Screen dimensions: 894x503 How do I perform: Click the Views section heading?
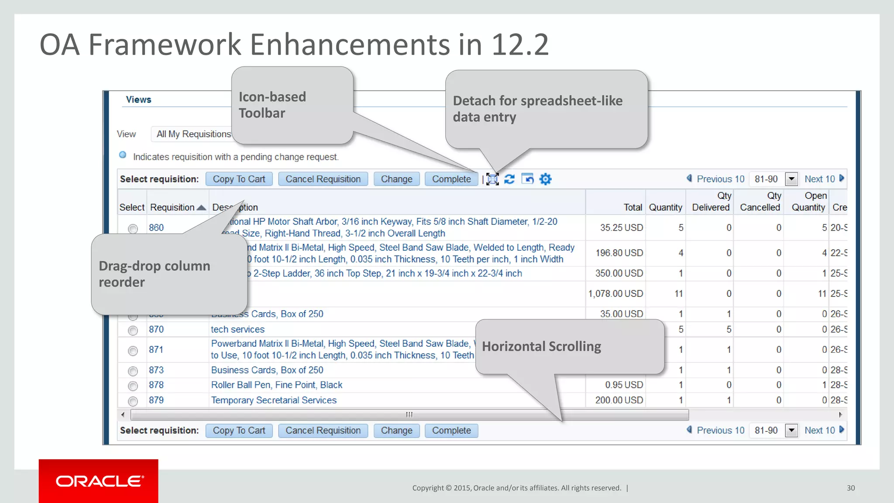coord(138,100)
